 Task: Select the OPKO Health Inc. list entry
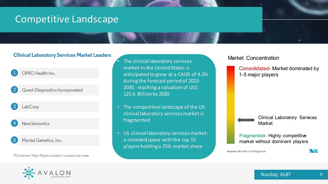click(58, 73)
